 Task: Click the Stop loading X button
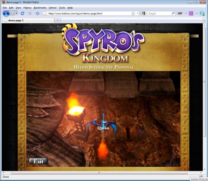point(30,14)
